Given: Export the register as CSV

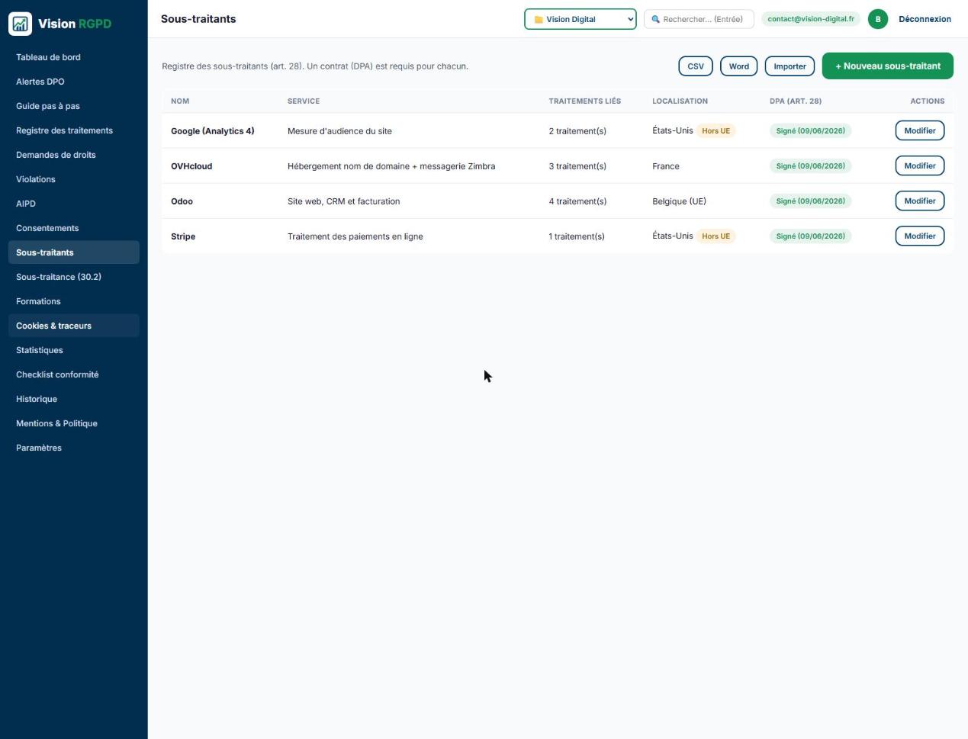Looking at the screenshot, I should point(696,66).
